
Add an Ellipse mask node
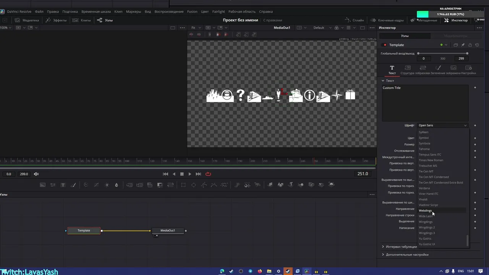[x=194, y=185]
